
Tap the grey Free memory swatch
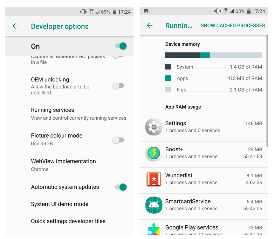tap(168, 89)
